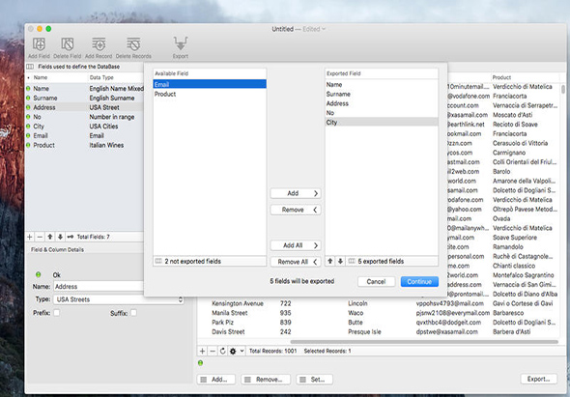The image size is (570, 397).
Task: Select the City field row
Action: pos(84,127)
